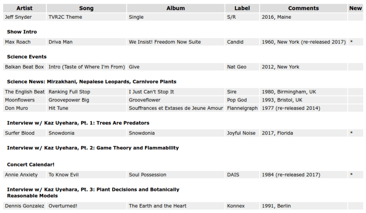Select the Show Intro section heading
Screen dimensions: 366x213
point(22,32)
